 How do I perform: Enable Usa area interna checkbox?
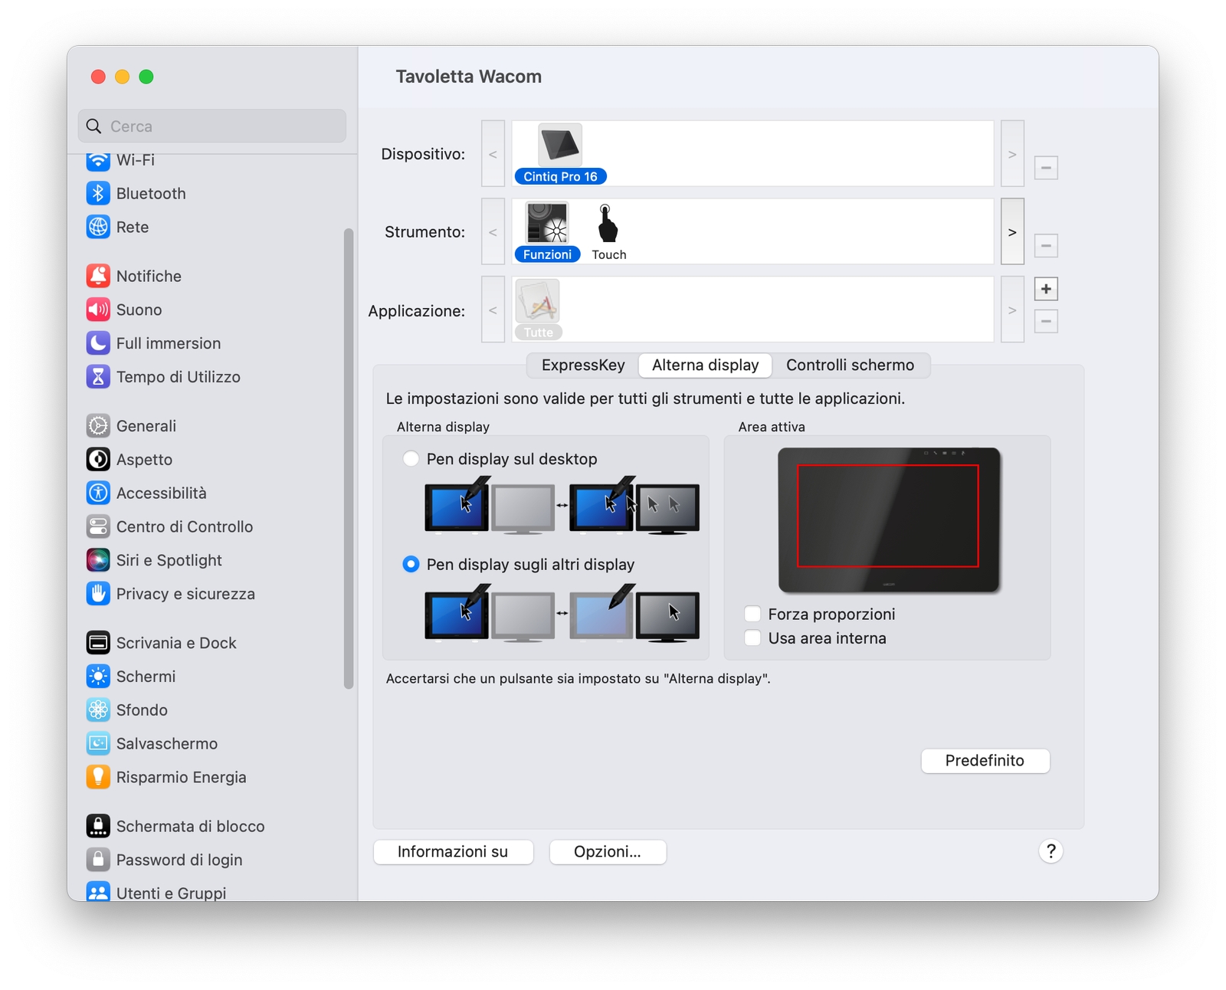pyautogui.click(x=753, y=638)
